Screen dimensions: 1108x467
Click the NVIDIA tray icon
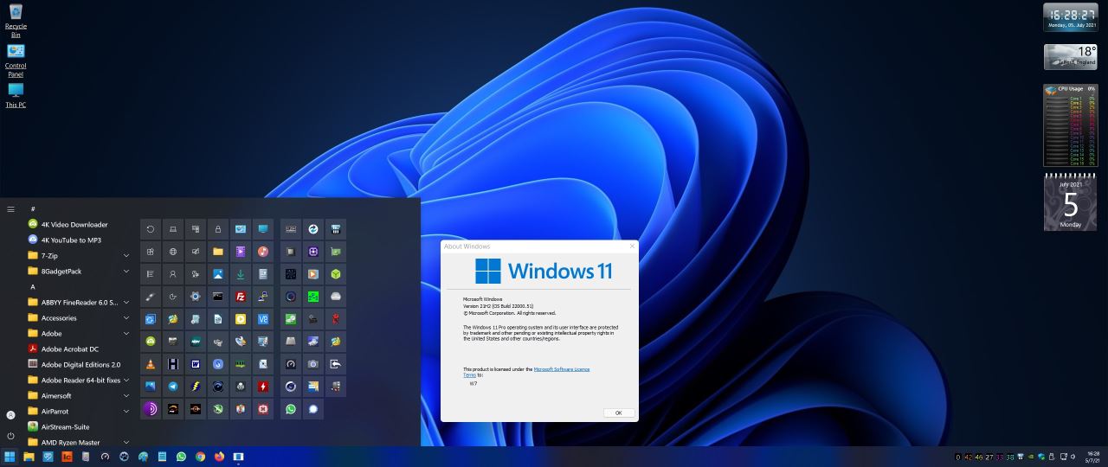tap(1030, 457)
